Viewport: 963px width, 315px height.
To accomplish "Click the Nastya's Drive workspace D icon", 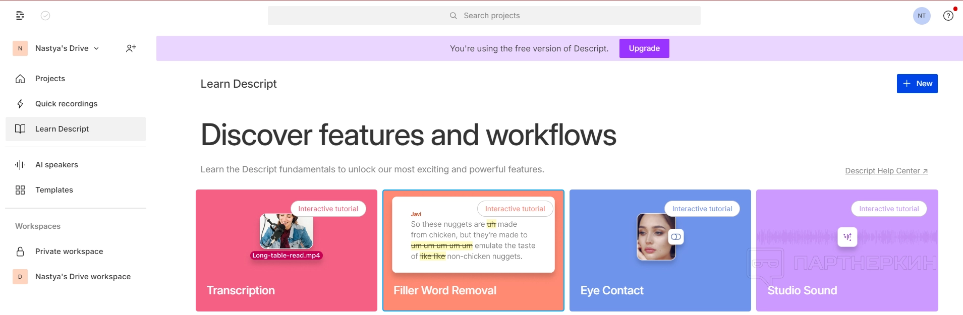I will pos(20,277).
